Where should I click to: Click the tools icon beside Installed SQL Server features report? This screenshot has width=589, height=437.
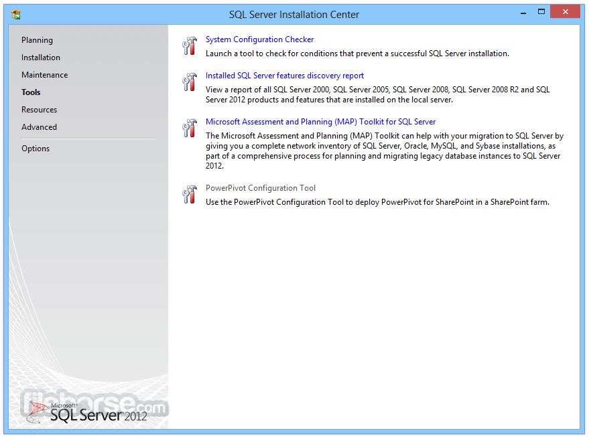pos(190,82)
